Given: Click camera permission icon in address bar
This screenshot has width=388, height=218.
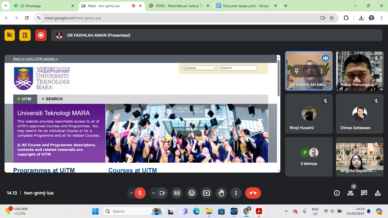Looking at the screenshot, I should point(323,18).
